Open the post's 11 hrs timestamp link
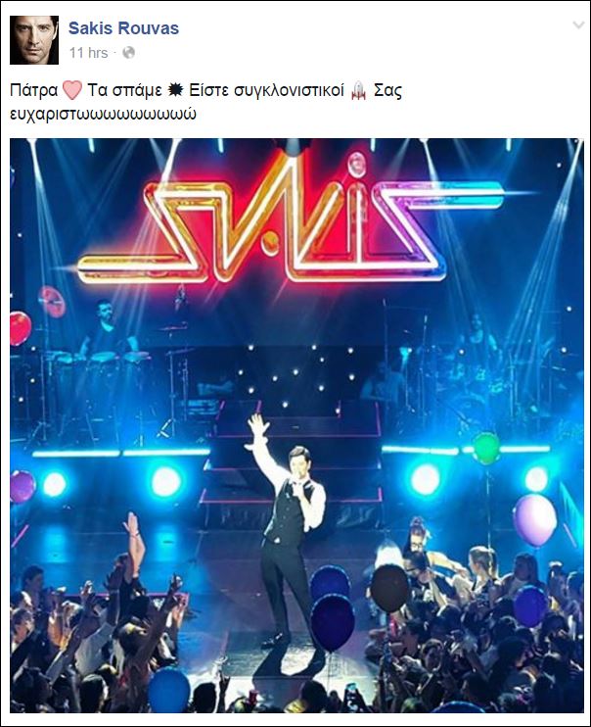The image size is (591, 727). [x=88, y=53]
